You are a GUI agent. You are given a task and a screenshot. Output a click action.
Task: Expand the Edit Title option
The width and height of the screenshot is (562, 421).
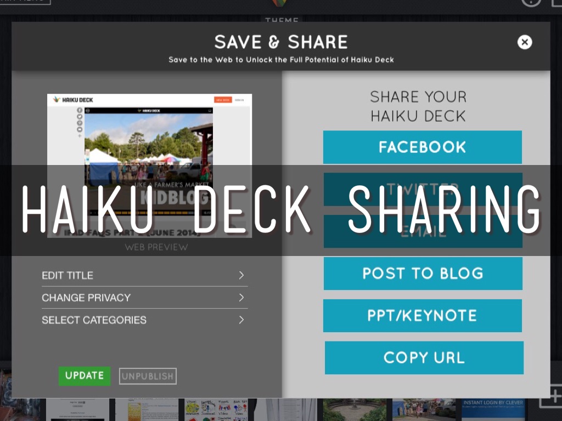[145, 275]
